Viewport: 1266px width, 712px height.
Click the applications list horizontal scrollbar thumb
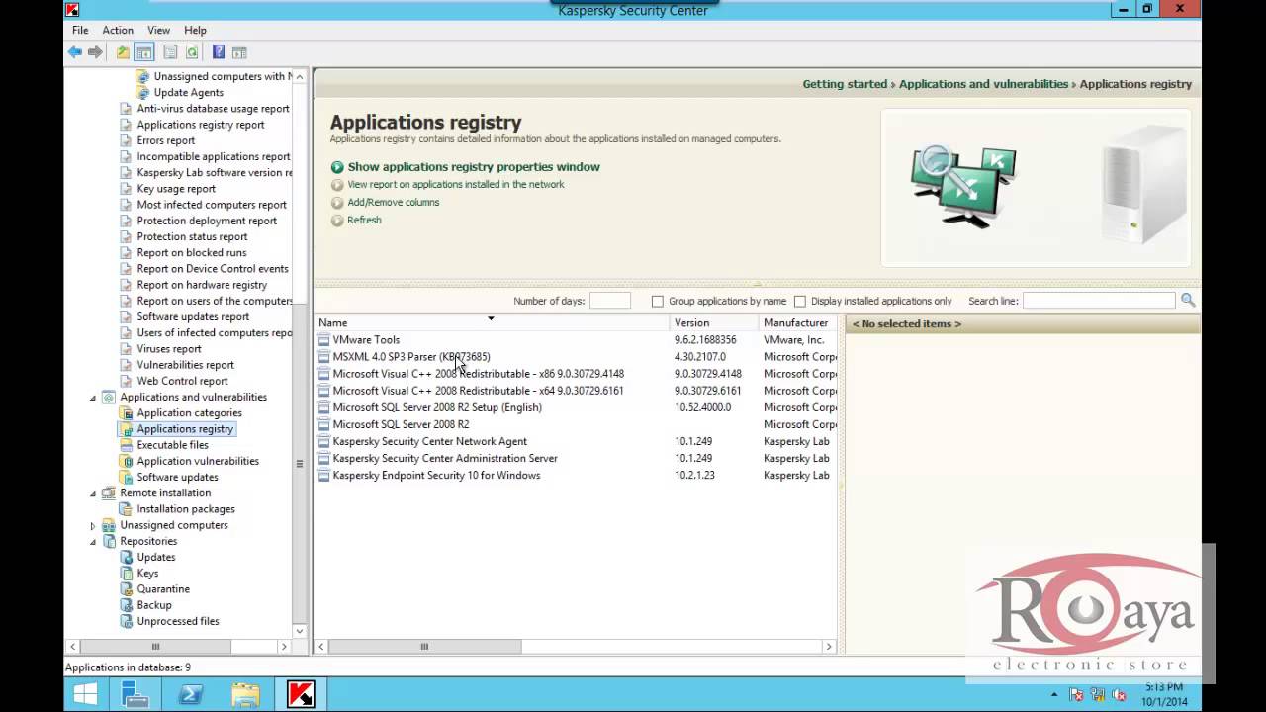pos(424,647)
